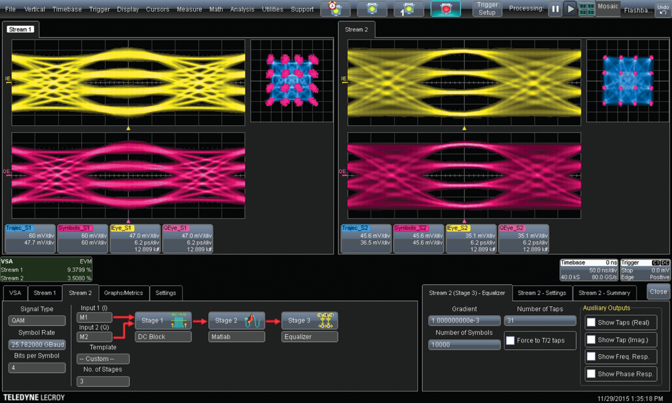The height and width of the screenshot is (403, 672).
Task: Open the Signal Type QAM dropdown
Action: [37, 320]
